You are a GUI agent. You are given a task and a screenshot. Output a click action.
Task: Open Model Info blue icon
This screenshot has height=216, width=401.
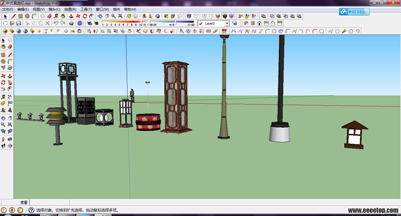tap(80, 23)
